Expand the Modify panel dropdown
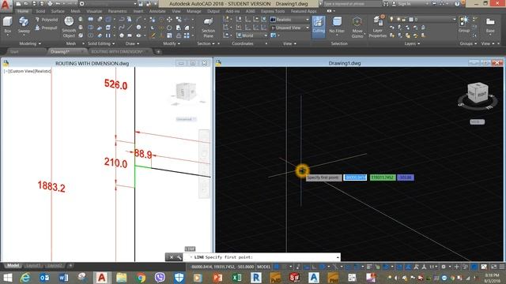 pos(171,43)
